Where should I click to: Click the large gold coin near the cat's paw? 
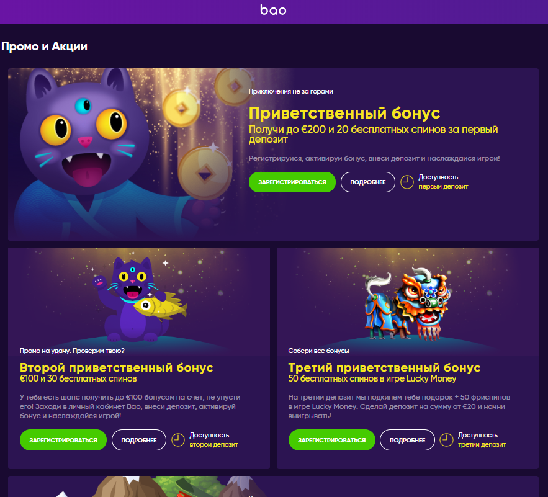point(205,174)
